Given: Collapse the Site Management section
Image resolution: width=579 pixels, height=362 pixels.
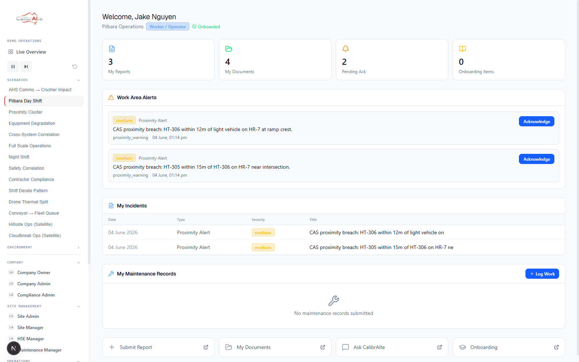Looking at the screenshot, I should click(x=79, y=306).
